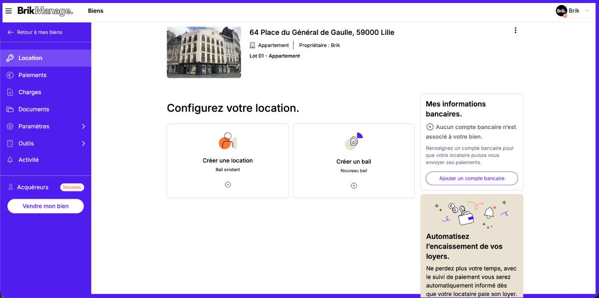This screenshot has height=298, width=599.
Task: Select the Créer une location card
Action: tap(228, 161)
